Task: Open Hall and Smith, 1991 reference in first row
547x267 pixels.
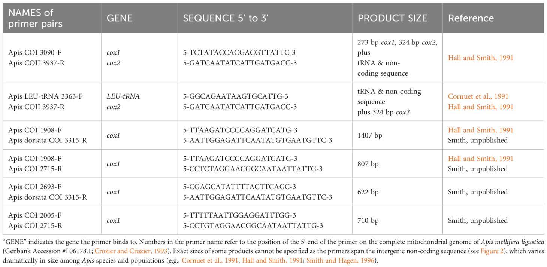Action: pos(481,58)
